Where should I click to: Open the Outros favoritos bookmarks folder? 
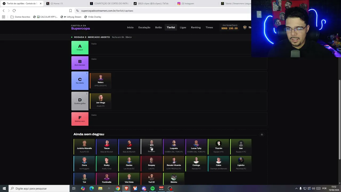click(20, 17)
